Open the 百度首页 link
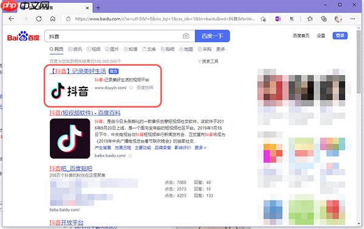Viewport: 364px width, 229px height. coord(301,36)
